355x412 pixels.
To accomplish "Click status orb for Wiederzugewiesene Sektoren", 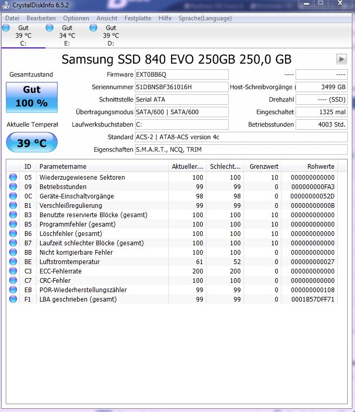I will [x=13, y=178].
